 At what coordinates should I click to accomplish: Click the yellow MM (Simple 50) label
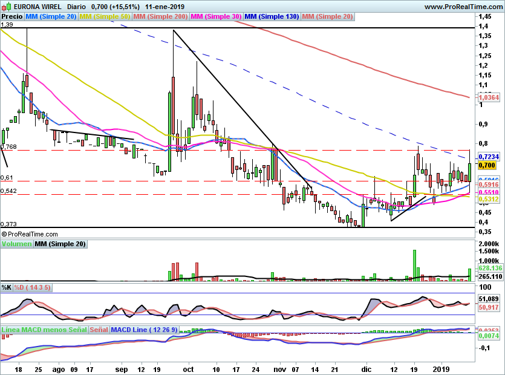[x=105, y=16]
